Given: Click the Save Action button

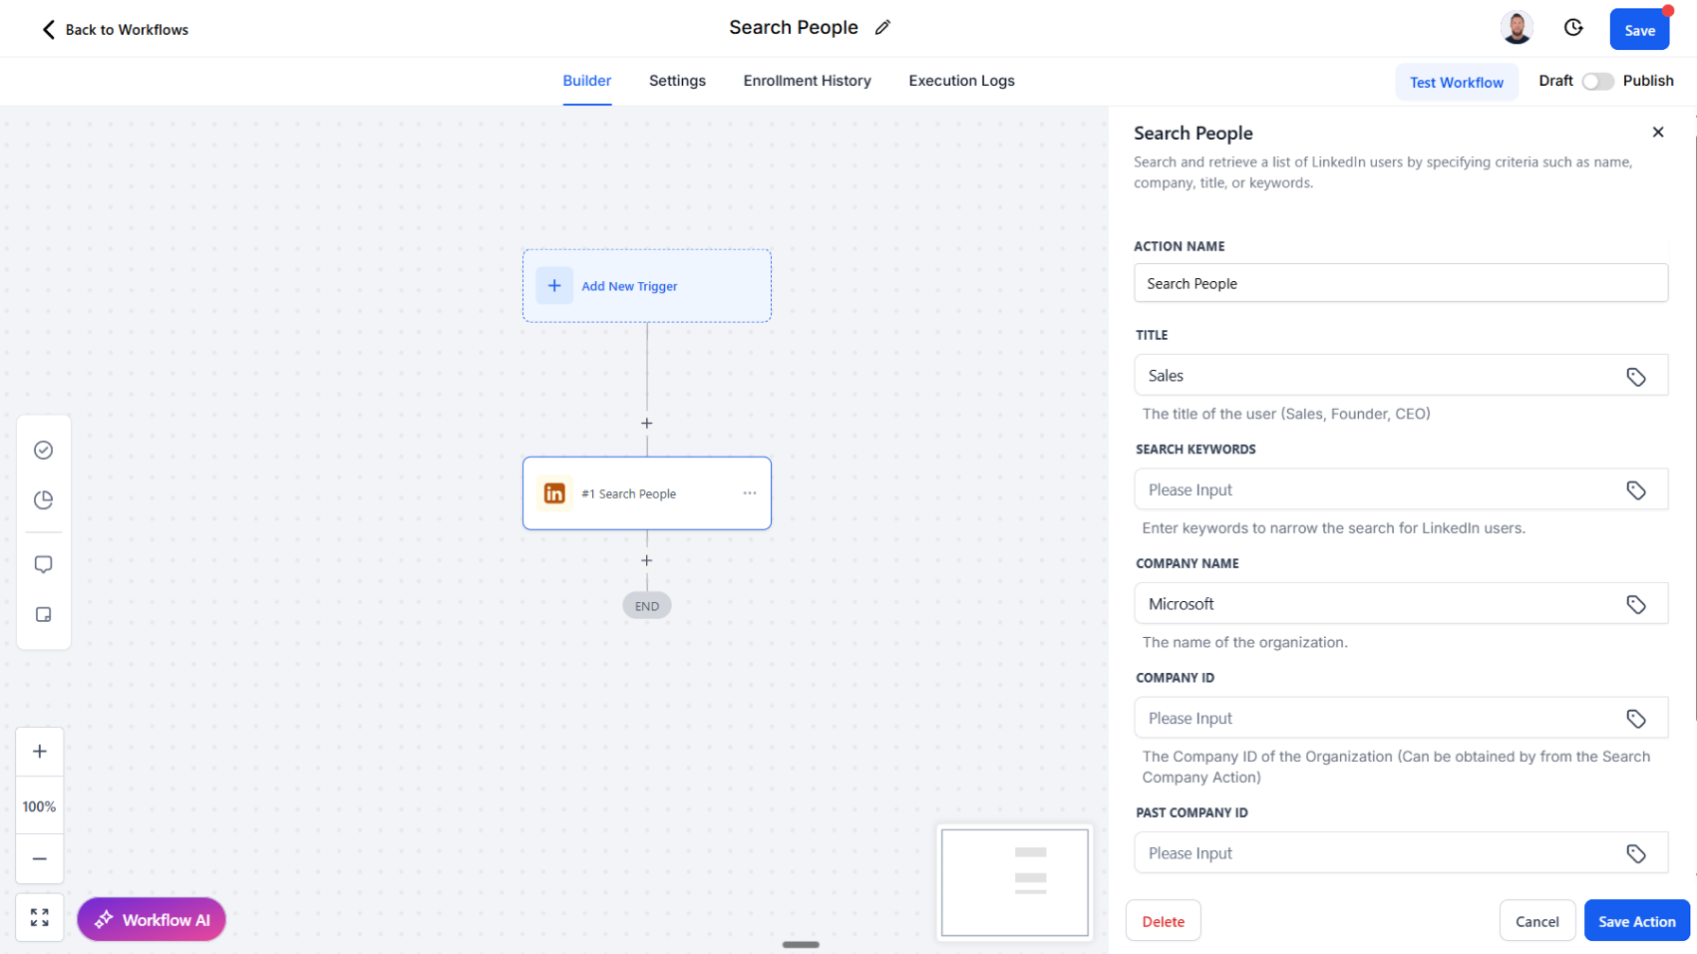Looking at the screenshot, I should [x=1636, y=920].
